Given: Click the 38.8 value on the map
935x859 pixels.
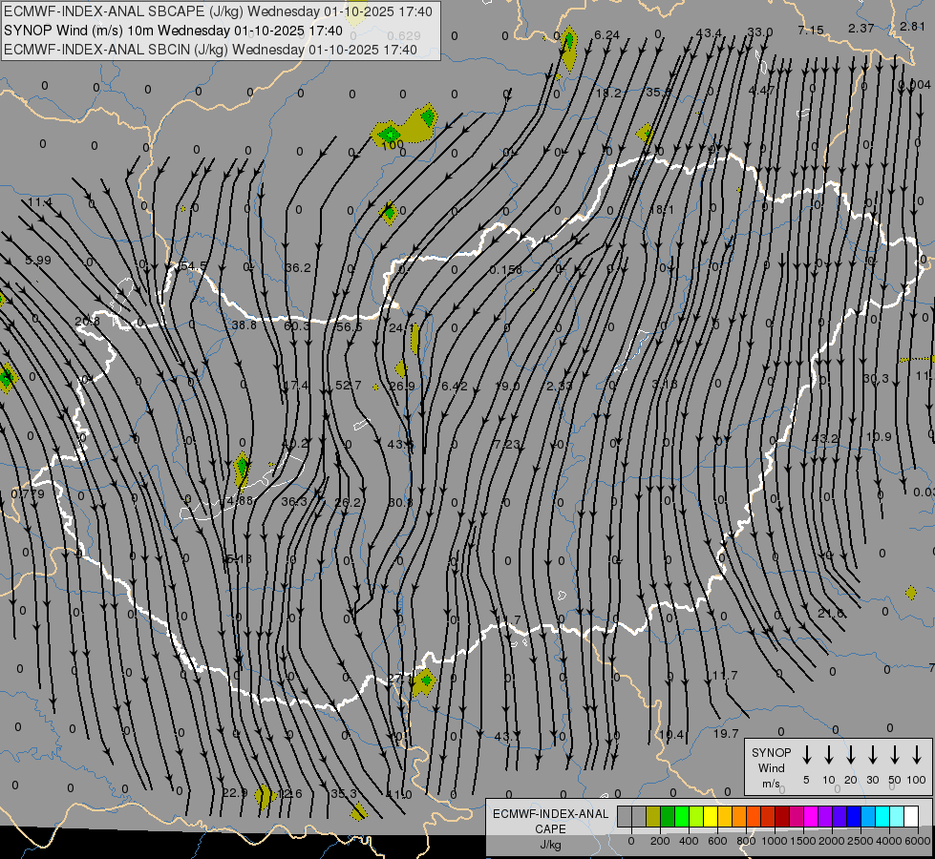Looking at the screenshot, I should 244,325.
